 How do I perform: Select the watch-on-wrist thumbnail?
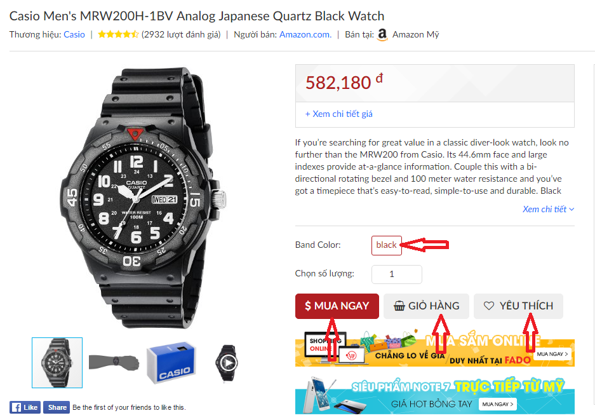click(114, 362)
